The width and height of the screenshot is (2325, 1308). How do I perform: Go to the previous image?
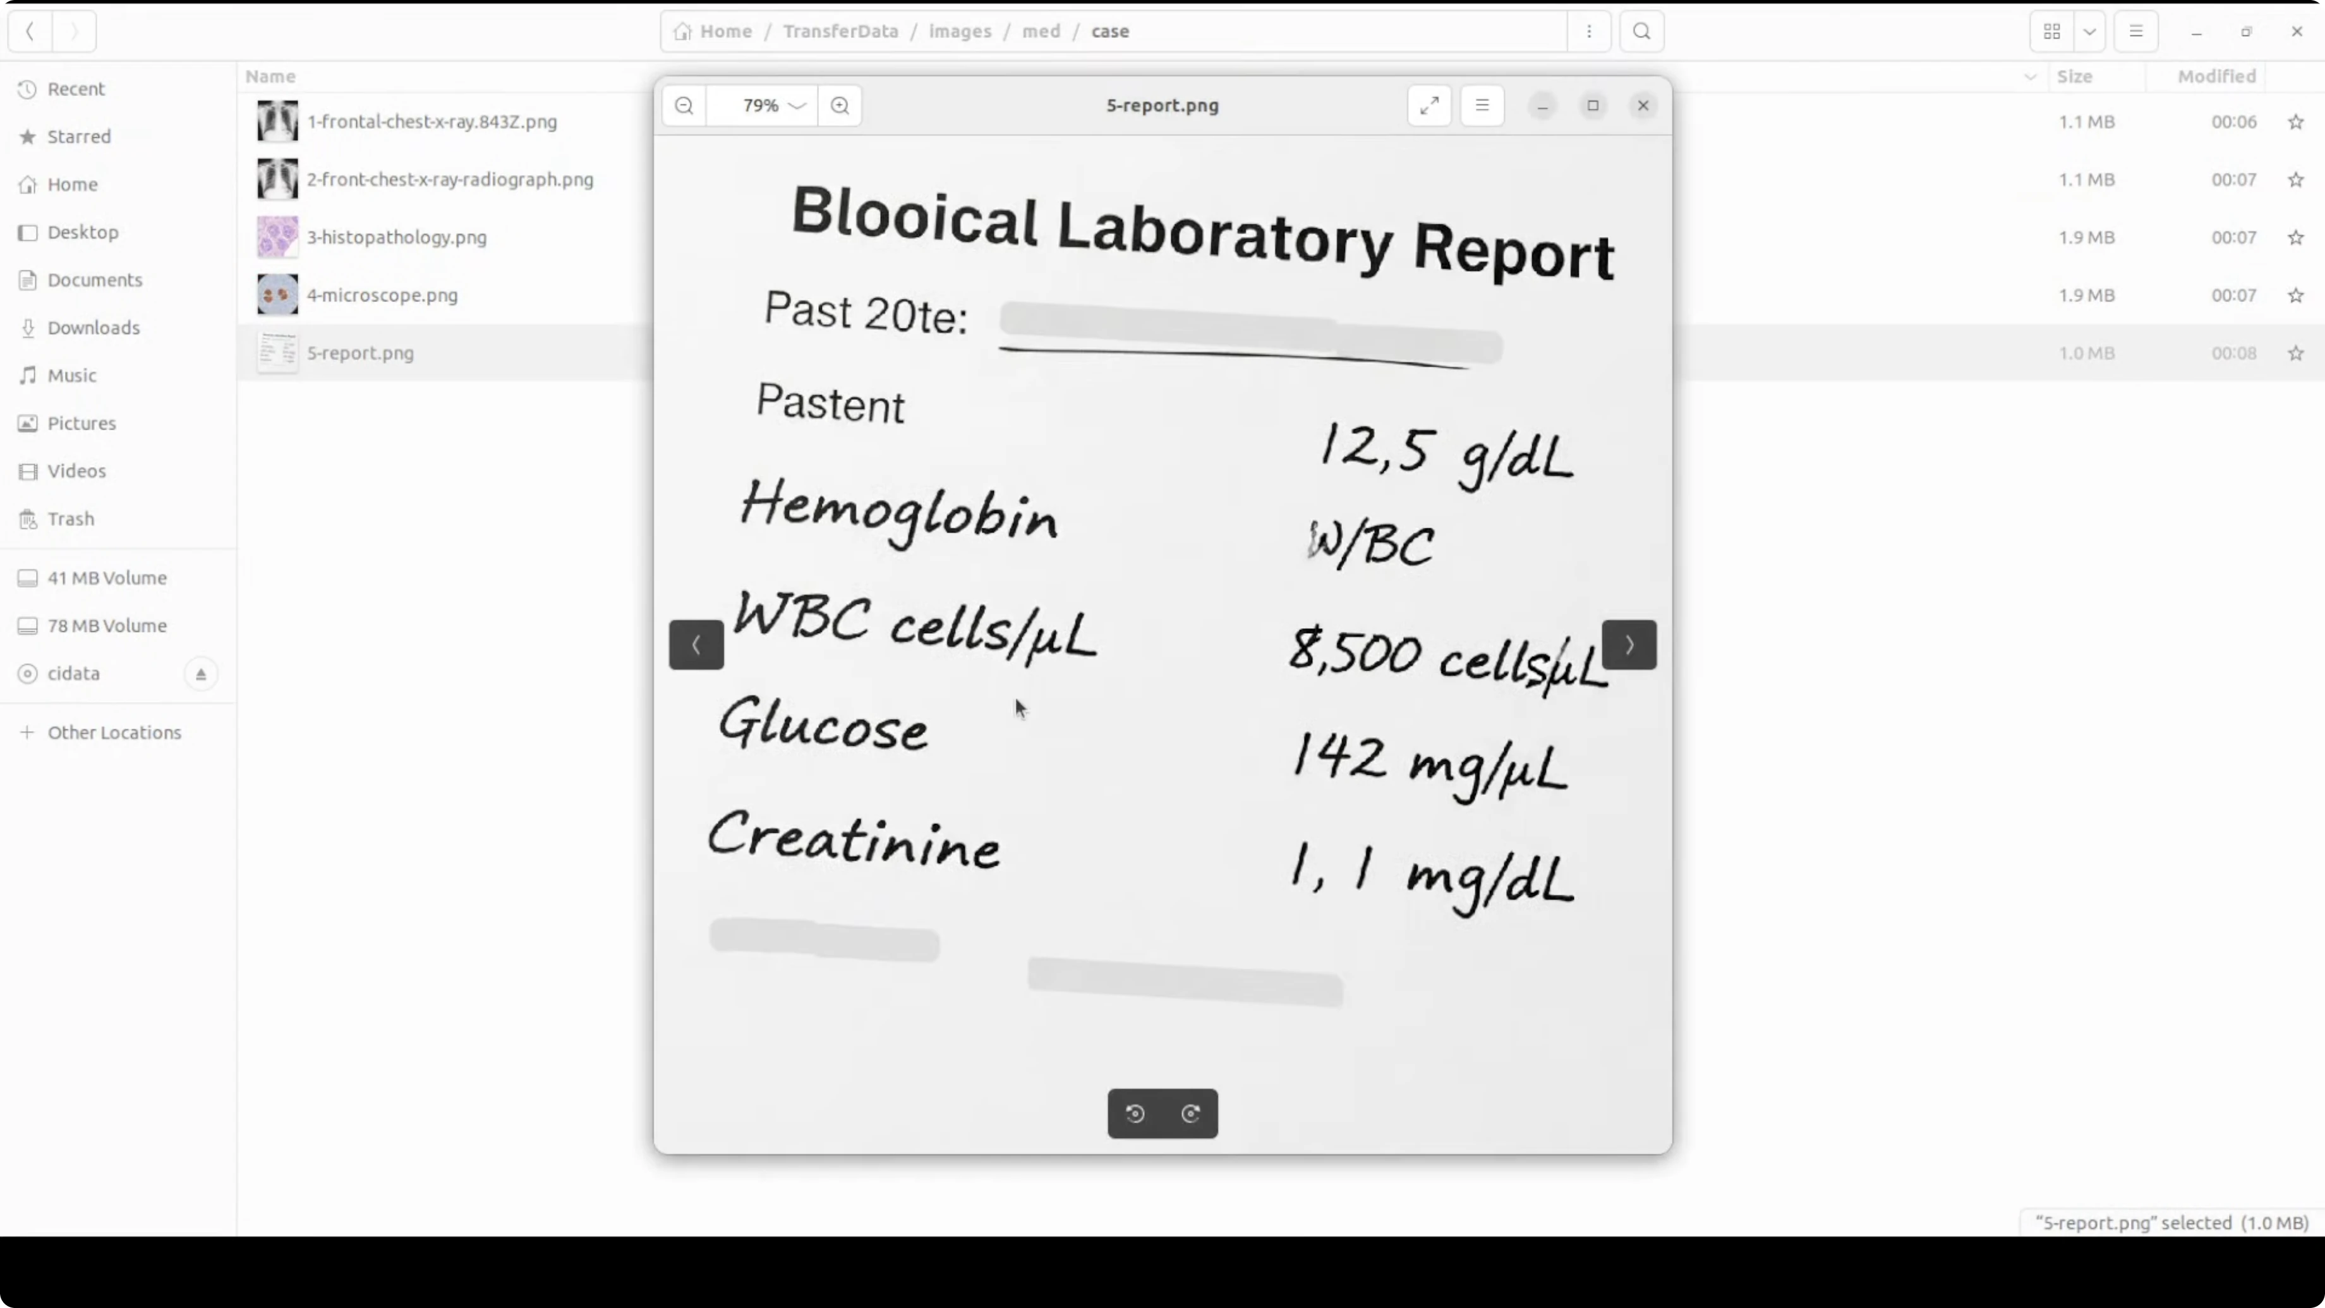696,645
